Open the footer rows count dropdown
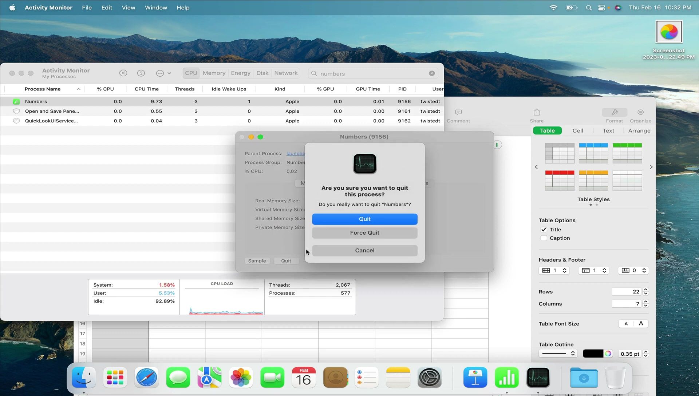The width and height of the screenshot is (699, 396). coord(633,271)
